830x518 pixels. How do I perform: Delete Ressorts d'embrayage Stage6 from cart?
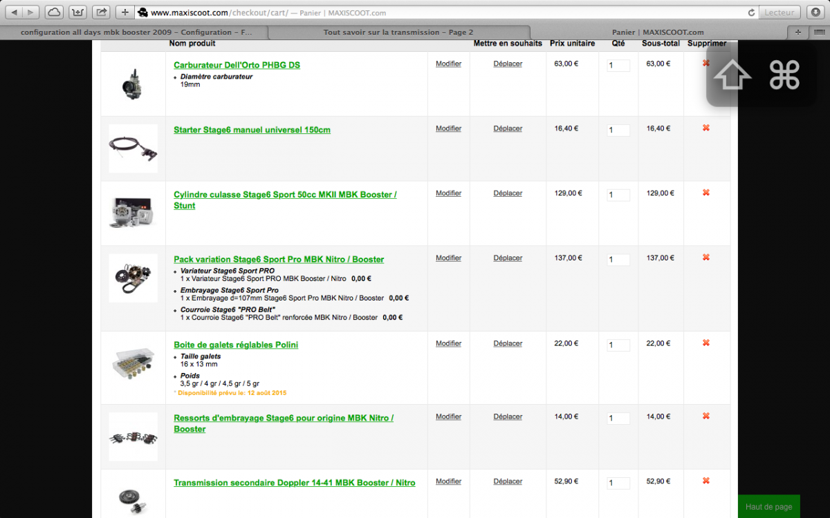[706, 416]
